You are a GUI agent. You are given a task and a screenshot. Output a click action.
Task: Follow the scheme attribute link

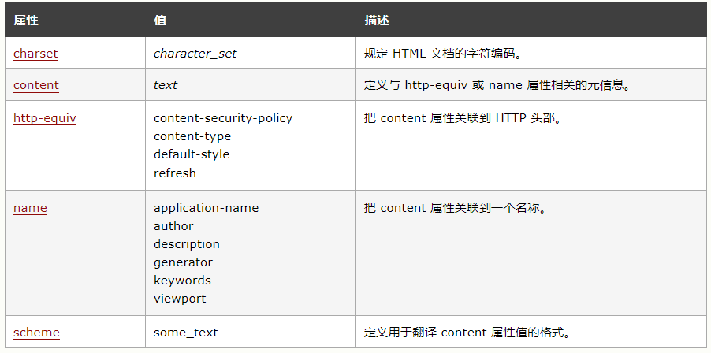pos(36,333)
